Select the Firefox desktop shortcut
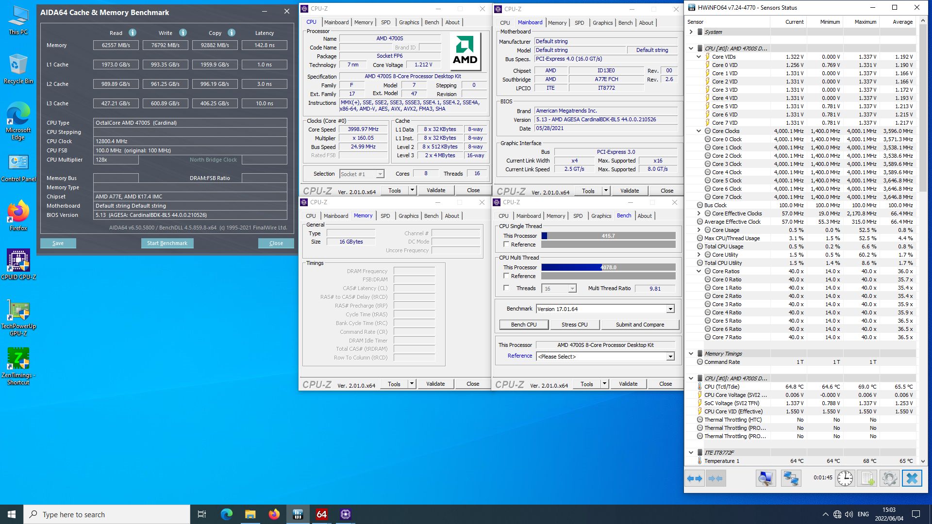 pyautogui.click(x=18, y=215)
